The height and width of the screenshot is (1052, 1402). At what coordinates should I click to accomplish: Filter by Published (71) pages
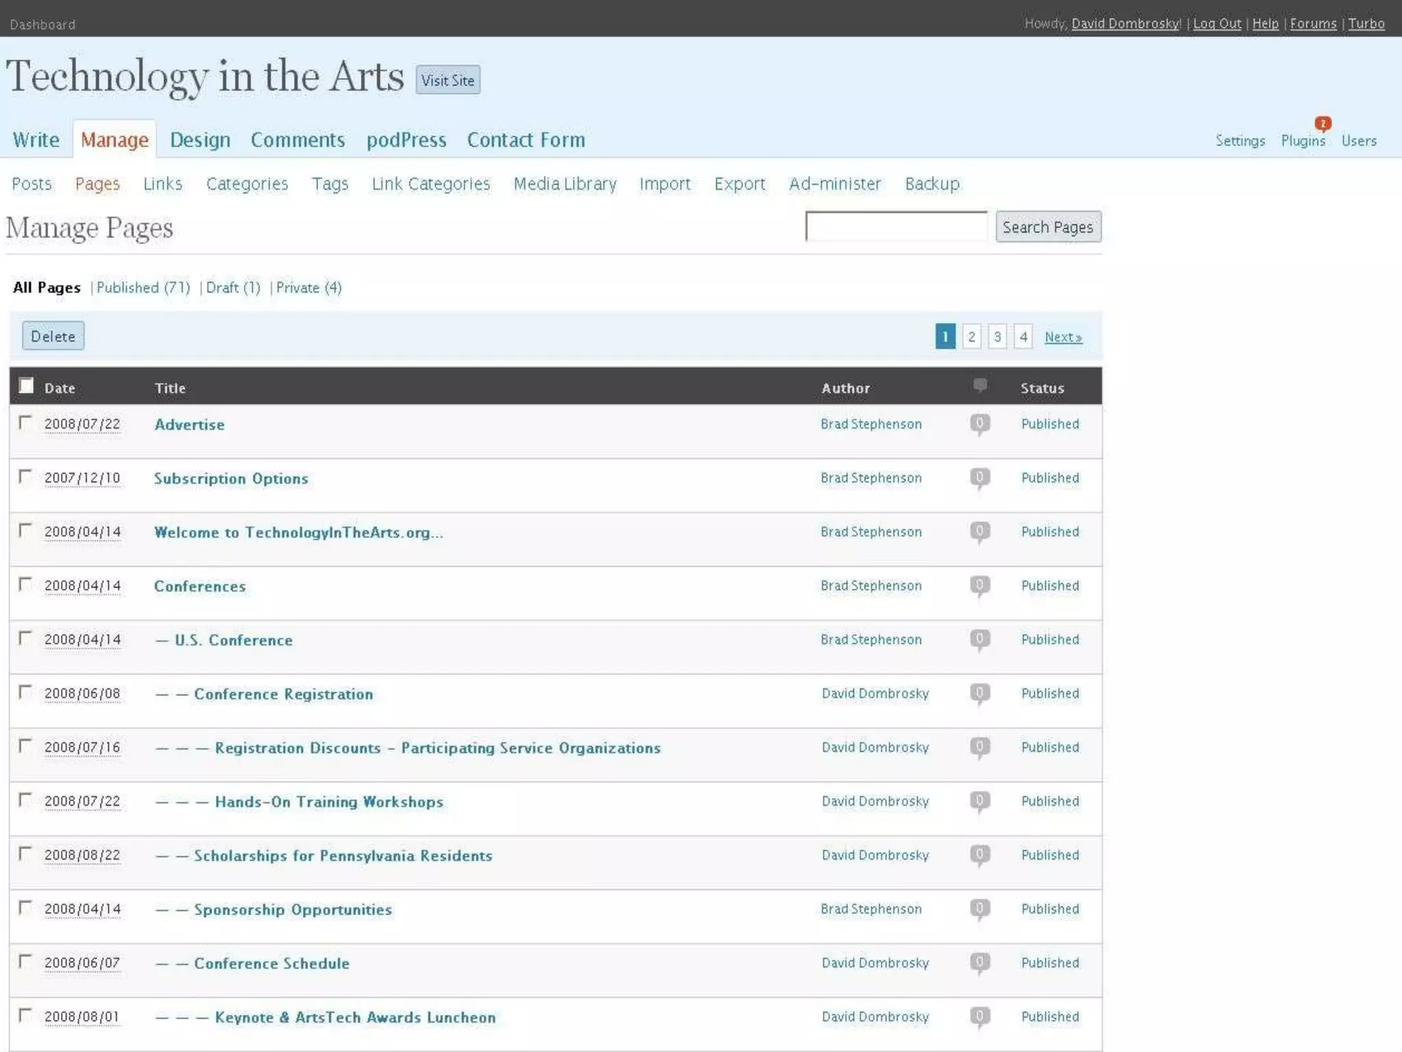tap(143, 288)
